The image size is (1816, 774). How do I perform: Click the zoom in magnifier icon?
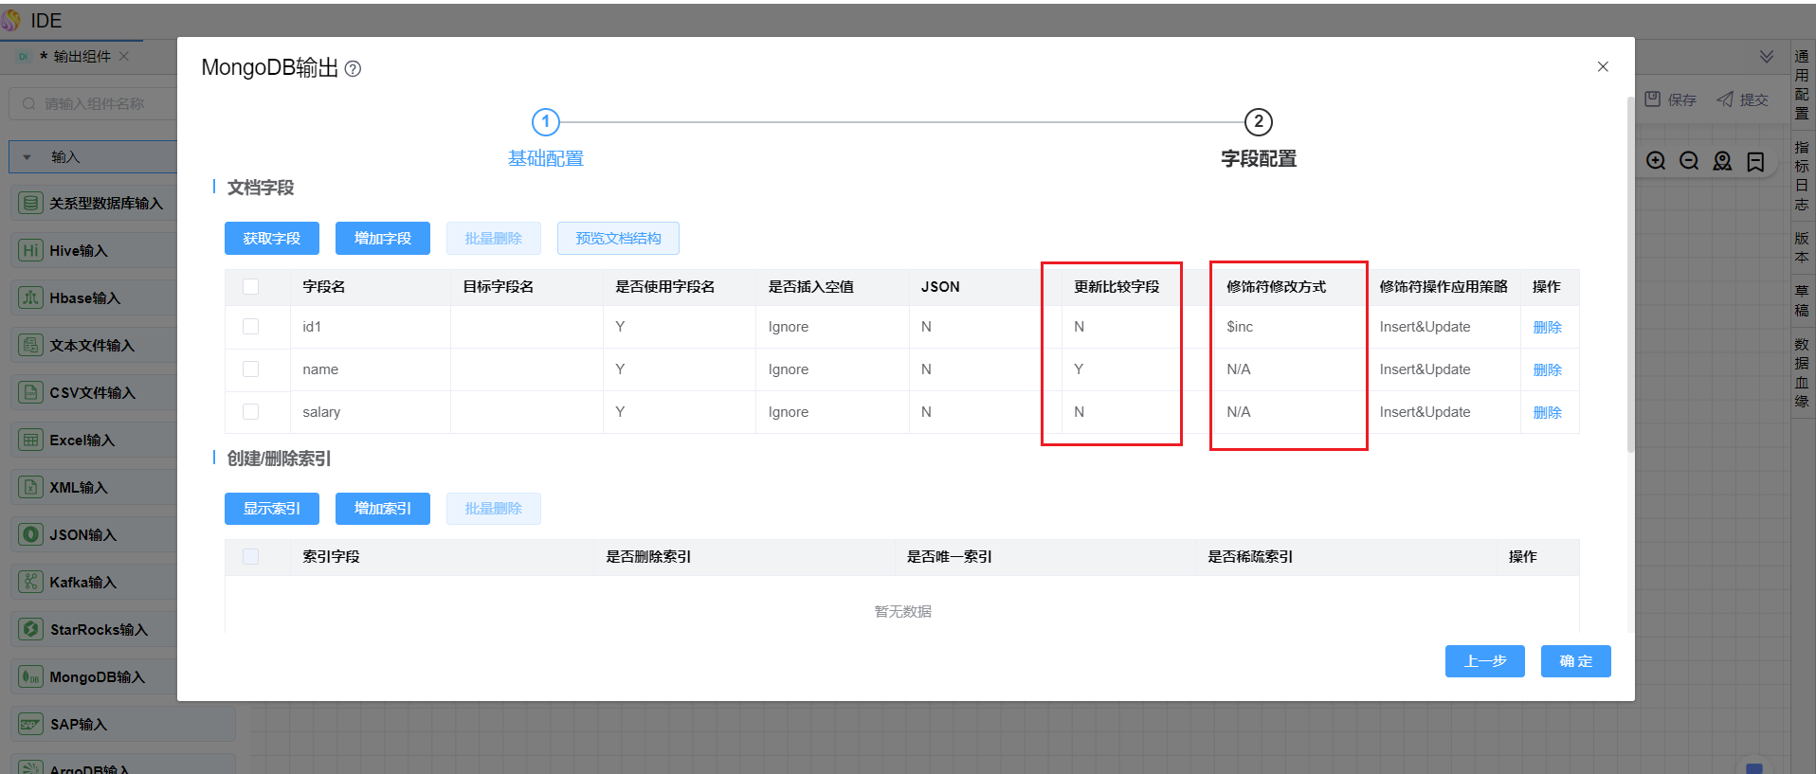(x=1656, y=161)
